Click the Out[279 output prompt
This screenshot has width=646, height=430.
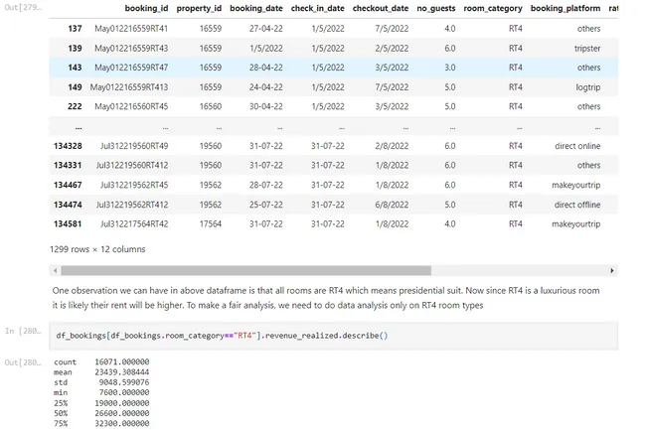point(23,7)
